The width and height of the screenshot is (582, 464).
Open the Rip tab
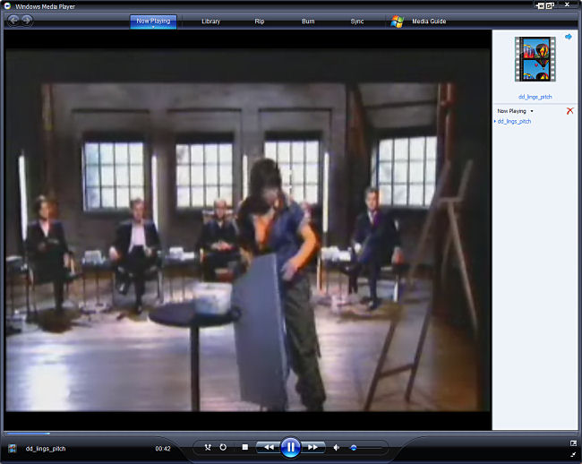[x=260, y=21]
